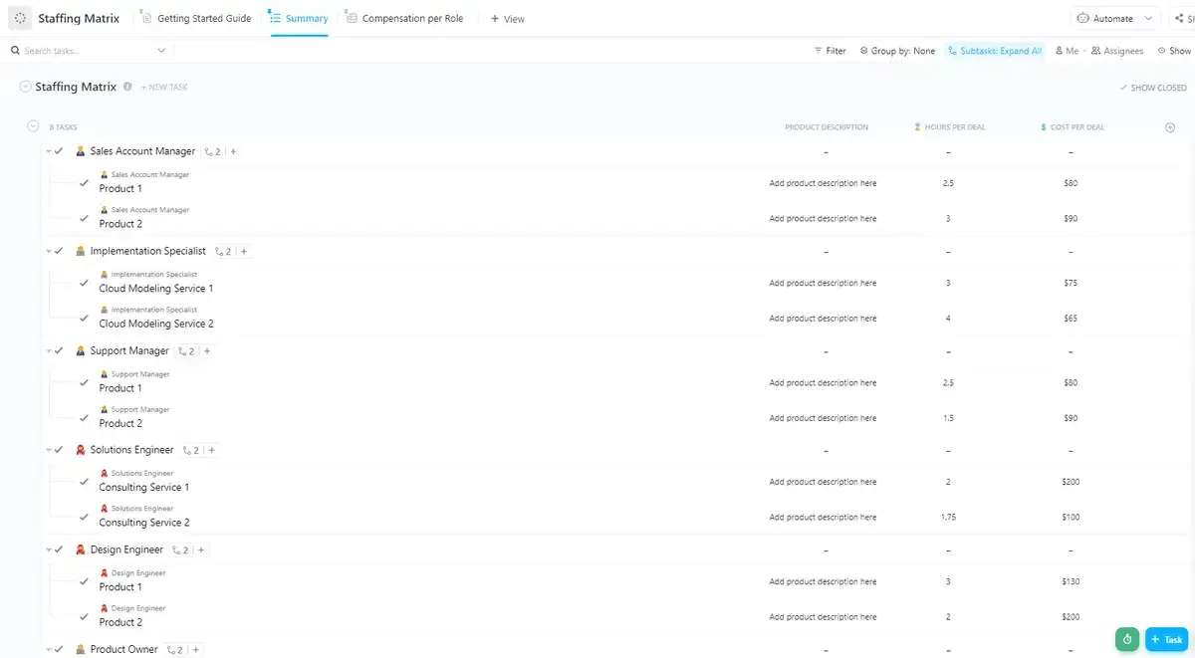Open the Cloud Modeling Service 2 subtask
Image resolution: width=1195 pixels, height=658 pixels.
pos(156,324)
